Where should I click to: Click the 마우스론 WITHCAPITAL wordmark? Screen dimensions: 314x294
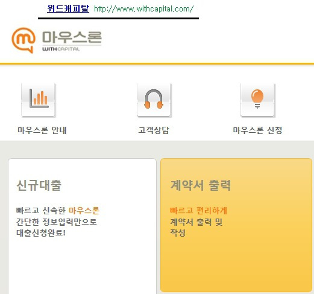pos(72,41)
